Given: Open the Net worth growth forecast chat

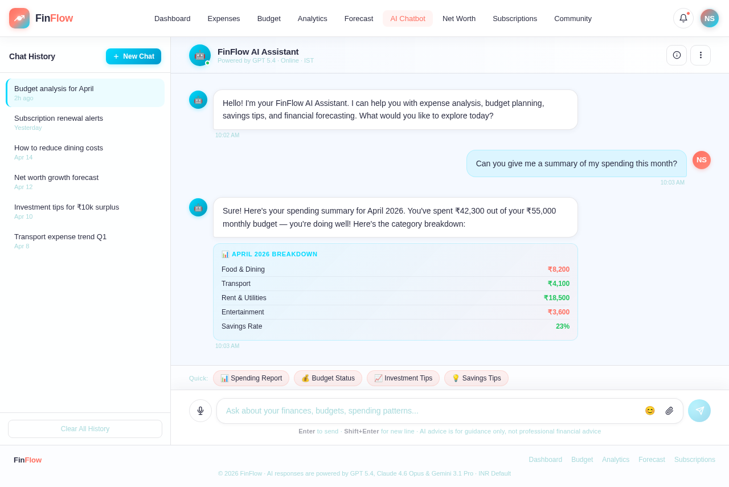Looking at the screenshot, I should 85,182.
